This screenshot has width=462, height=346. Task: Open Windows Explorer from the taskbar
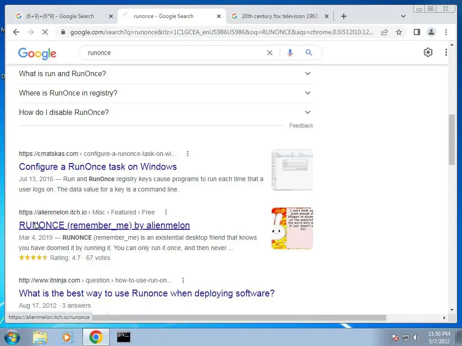(x=40, y=337)
